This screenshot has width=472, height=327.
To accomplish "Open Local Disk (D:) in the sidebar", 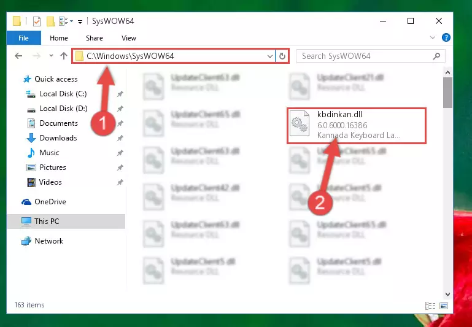I will click(x=63, y=109).
